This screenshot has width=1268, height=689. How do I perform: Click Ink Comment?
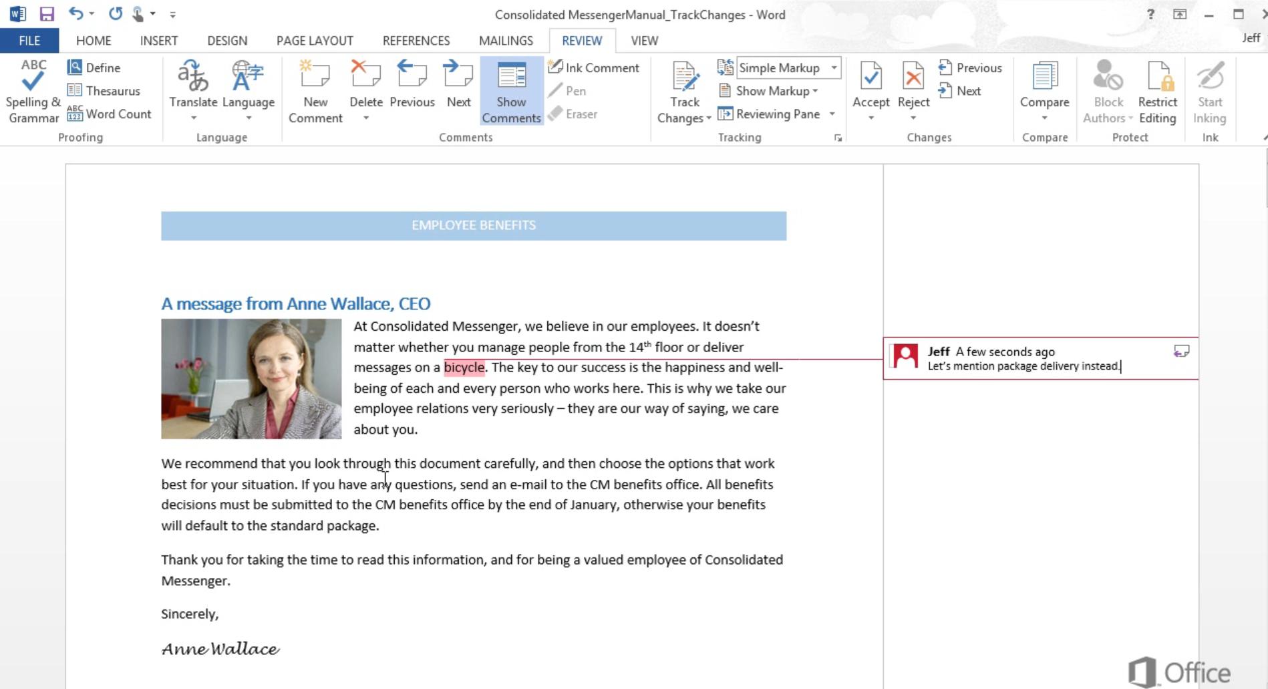point(593,67)
